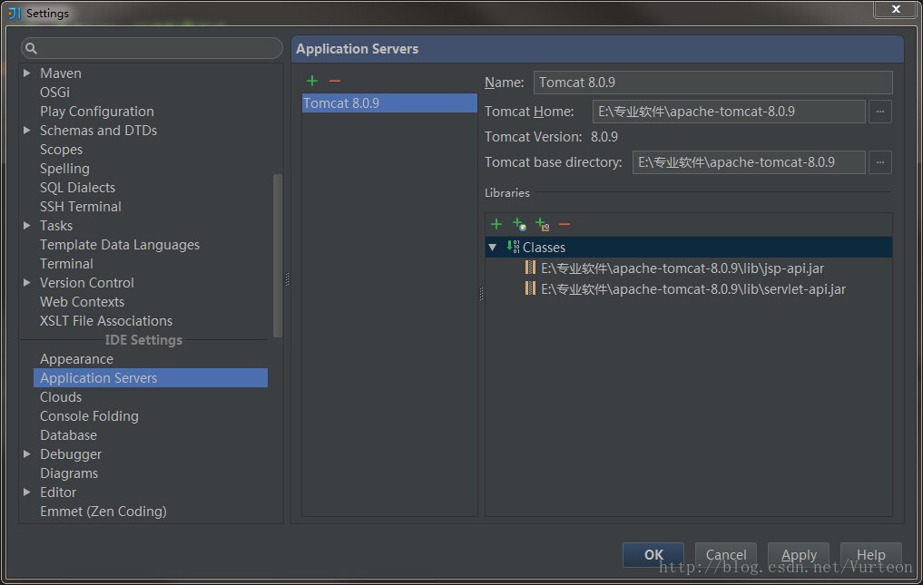Viewport: 923px width, 585px height.
Task: Browse for Tomcat Home directory
Action: point(880,112)
